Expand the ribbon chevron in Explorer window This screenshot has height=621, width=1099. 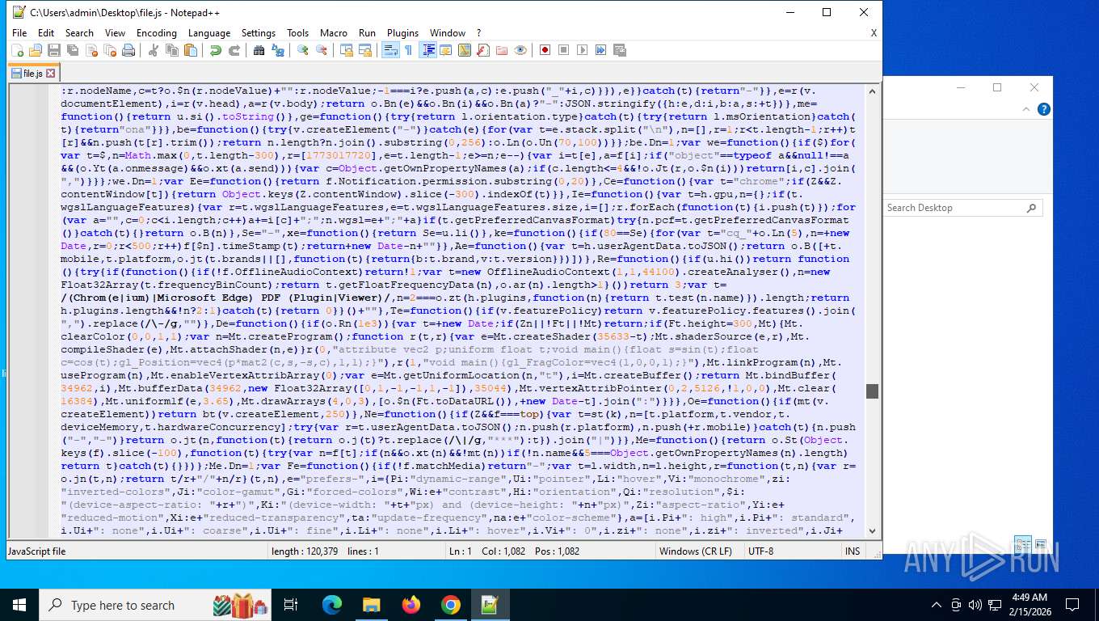point(1026,109)
